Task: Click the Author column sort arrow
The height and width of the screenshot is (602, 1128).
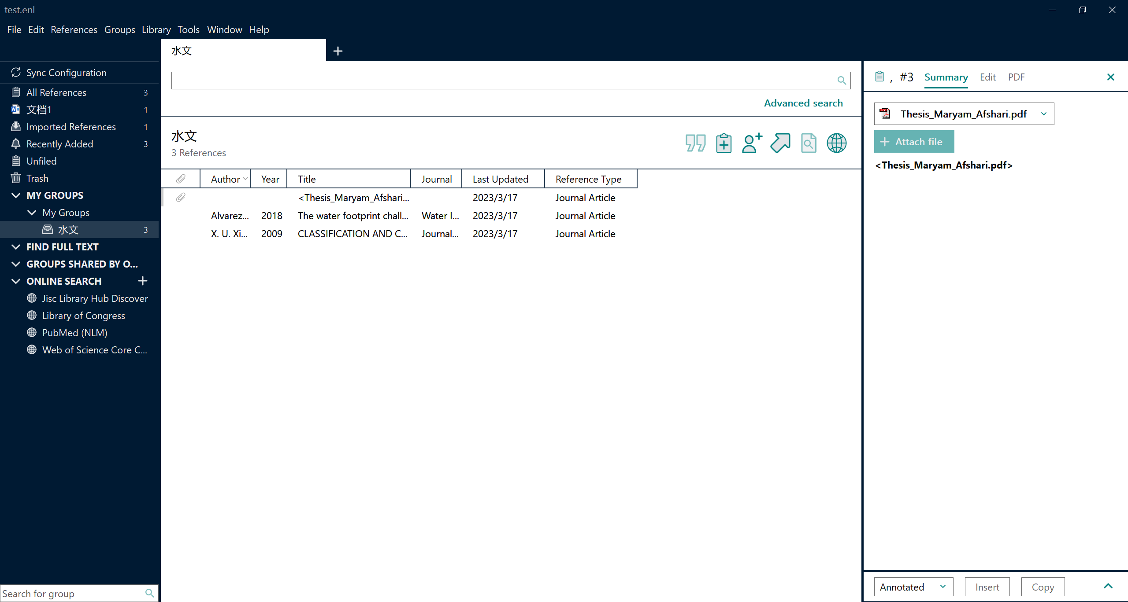Action: [245, 178]
